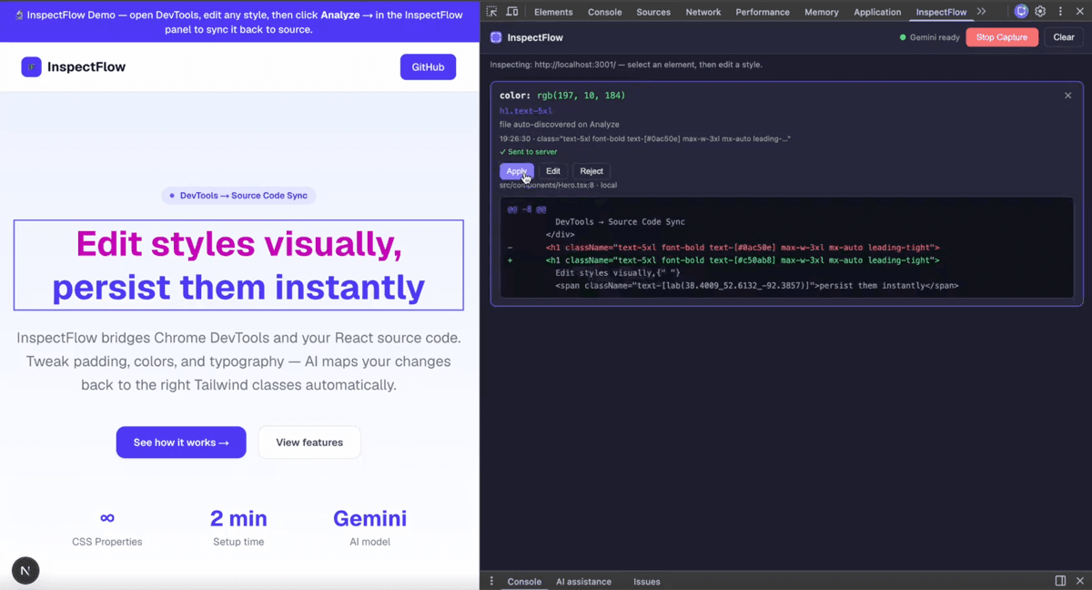This screenshot has height=590, width=1092.
Task: Click the InspectFlow site logo icon
Action: coord(32,66)
